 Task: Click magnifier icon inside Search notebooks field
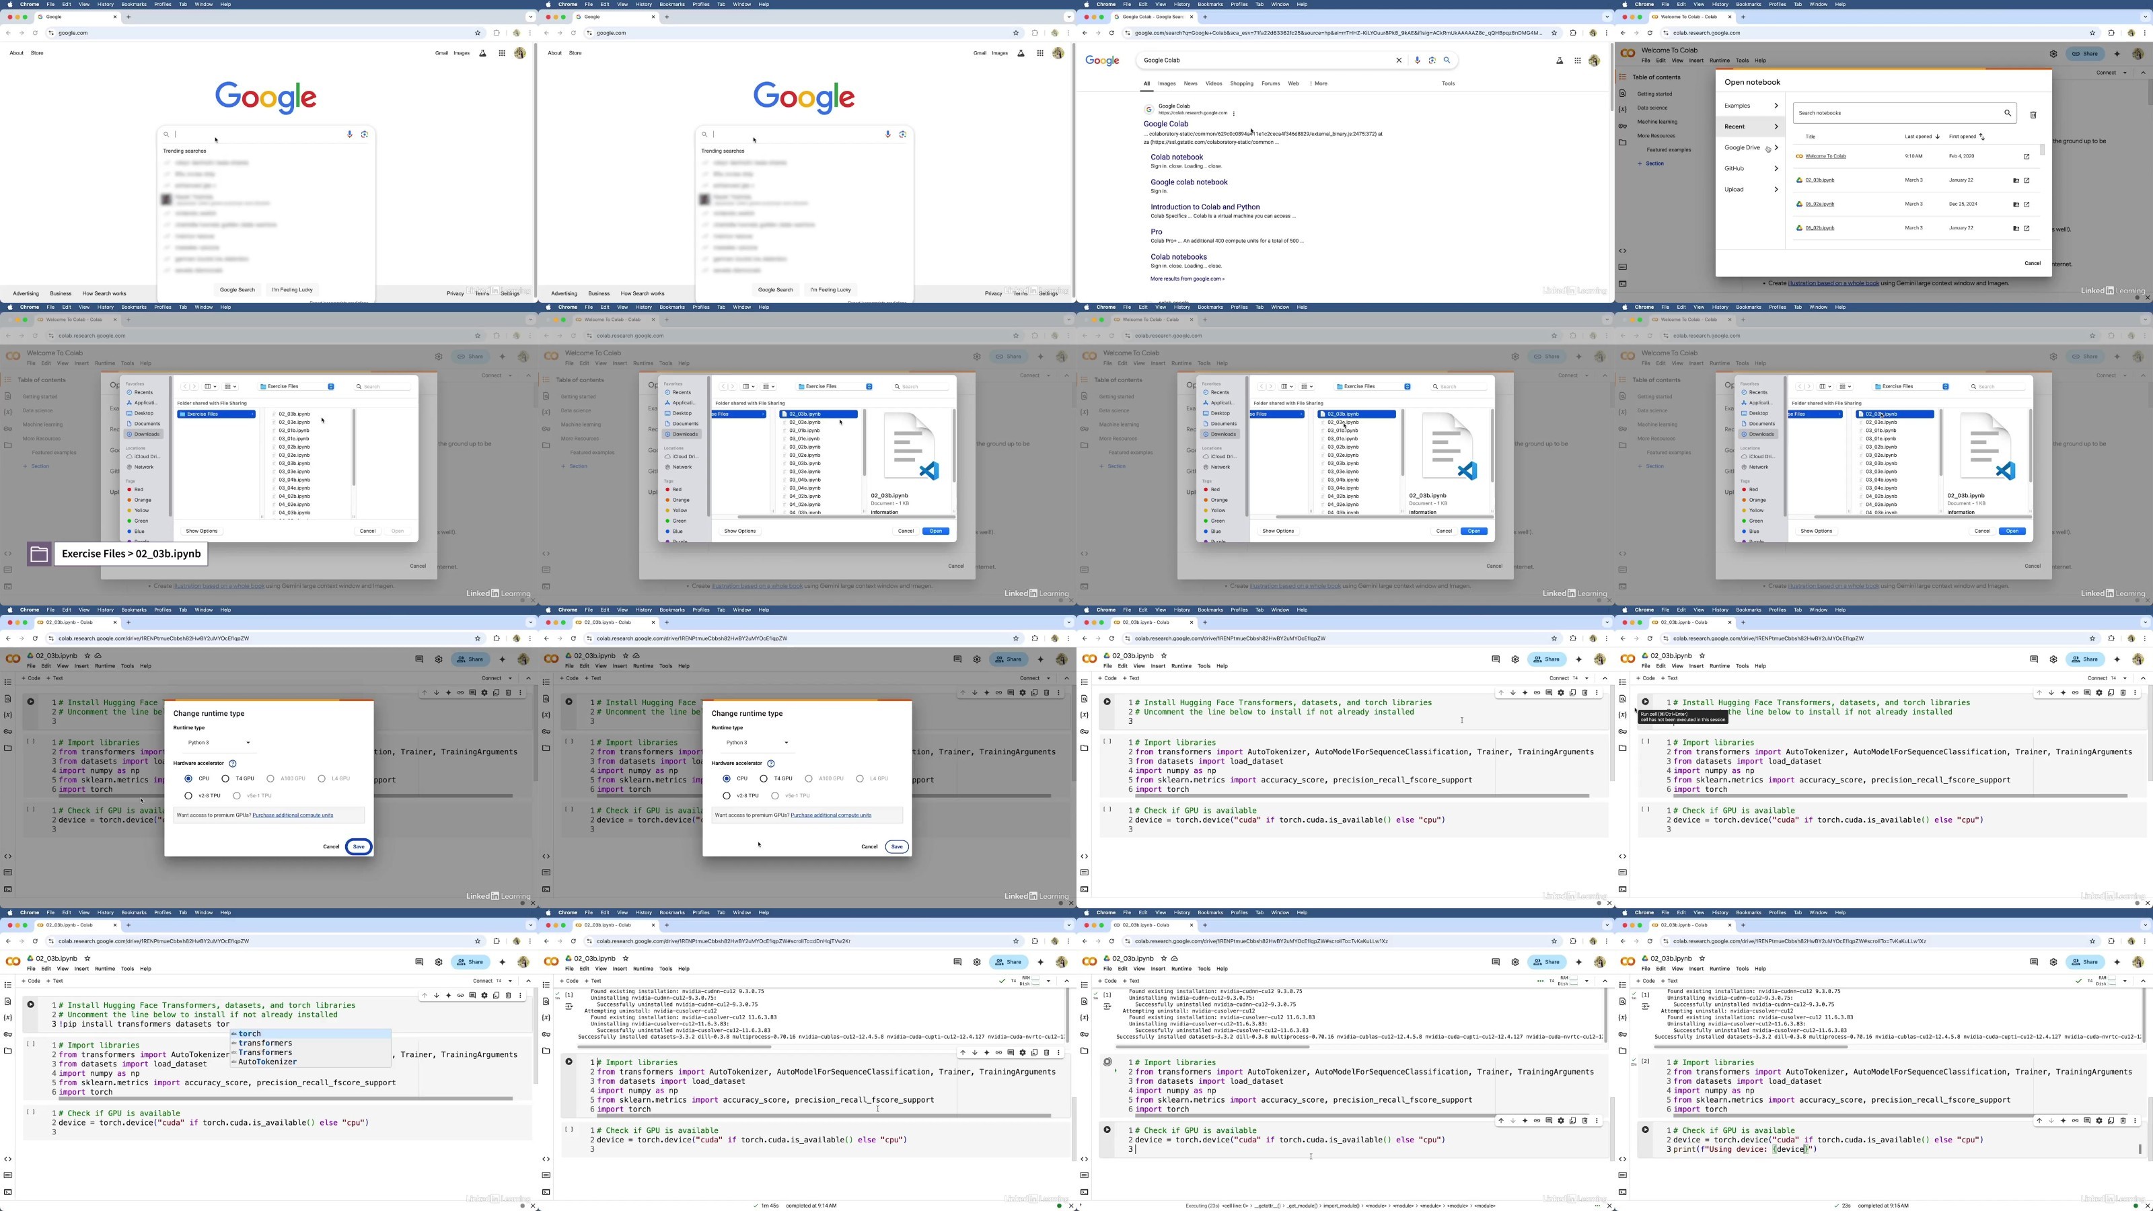point(2007,113)
